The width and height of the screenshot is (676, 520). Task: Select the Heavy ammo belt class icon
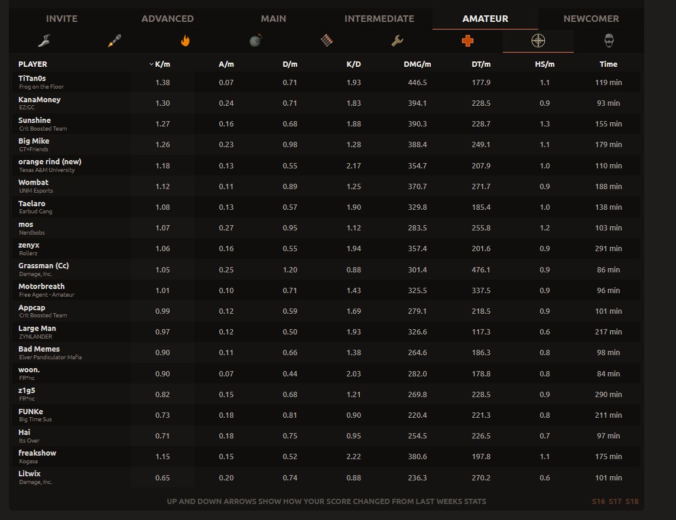[327, 41]
